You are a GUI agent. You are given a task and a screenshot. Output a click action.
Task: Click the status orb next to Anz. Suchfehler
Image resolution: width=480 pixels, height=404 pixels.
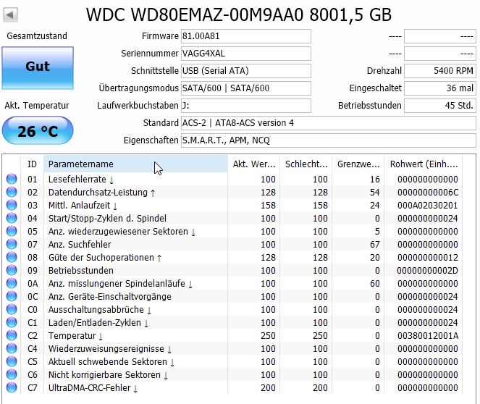coord(12,244)
